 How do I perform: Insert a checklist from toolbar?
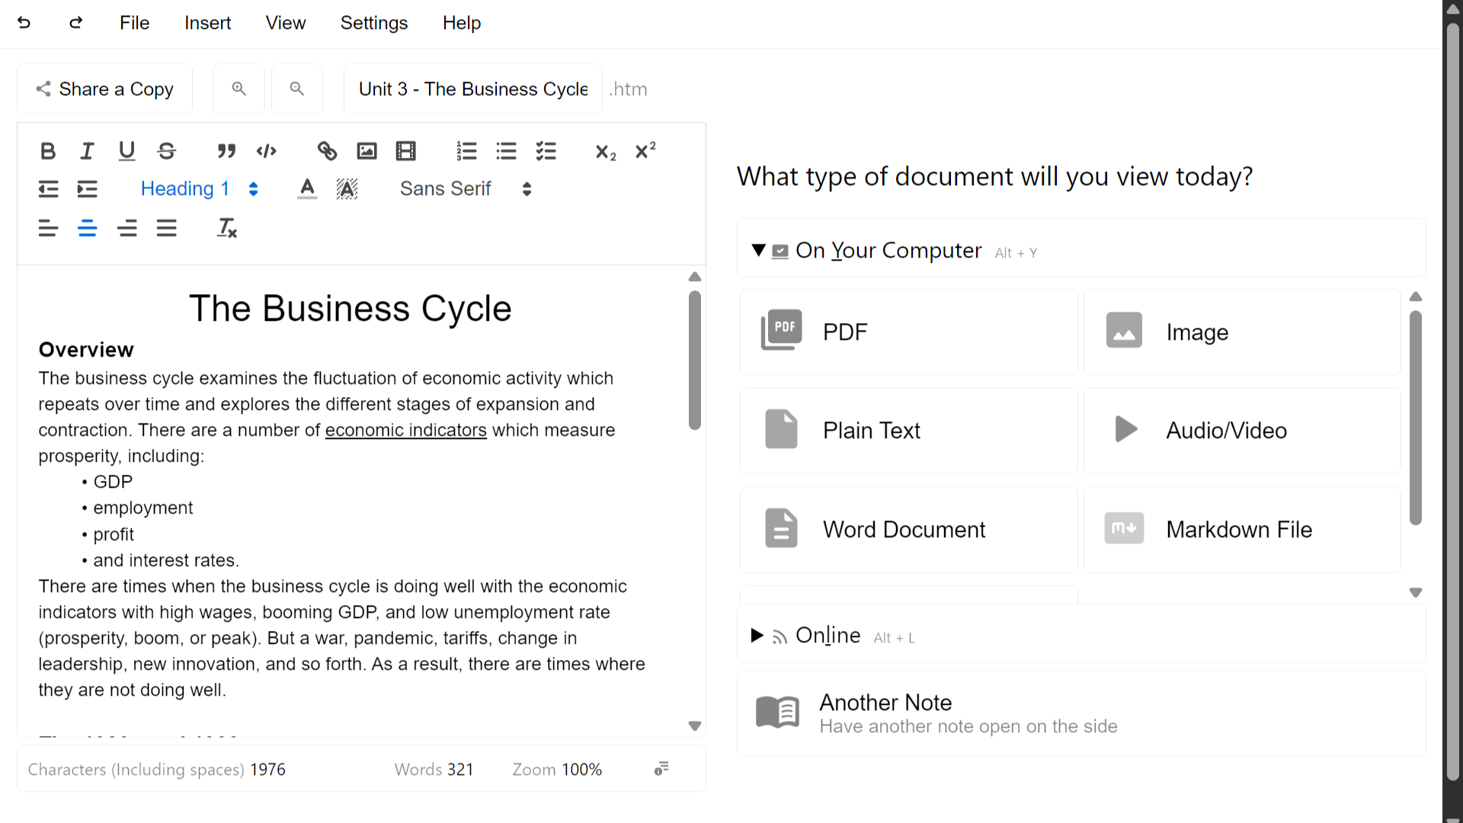546,151
